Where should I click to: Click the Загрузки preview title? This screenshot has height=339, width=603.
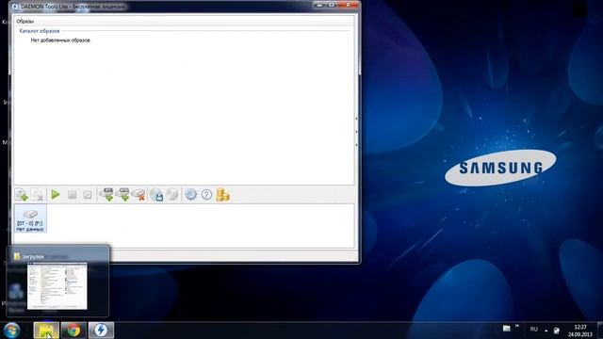[33, 256]
